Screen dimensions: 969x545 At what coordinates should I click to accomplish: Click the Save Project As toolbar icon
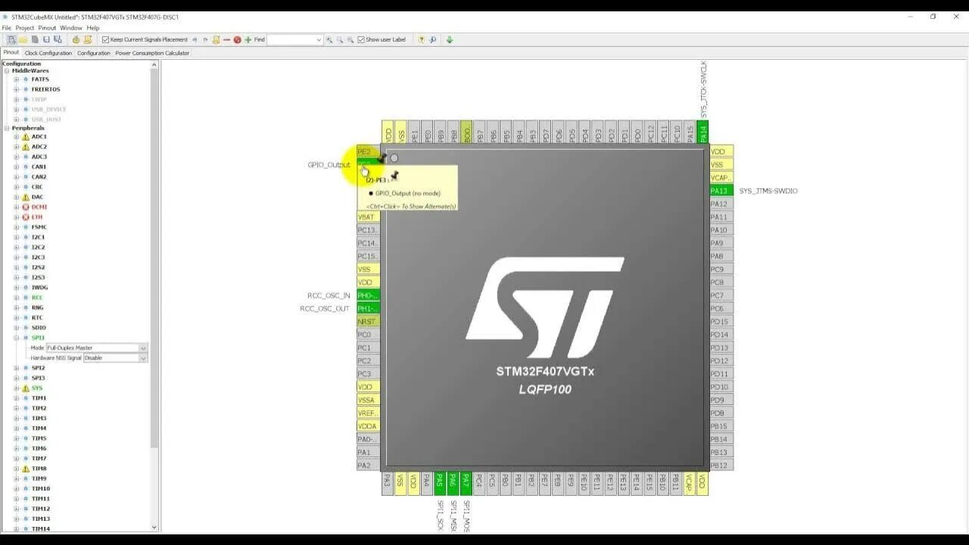point(58,39)
